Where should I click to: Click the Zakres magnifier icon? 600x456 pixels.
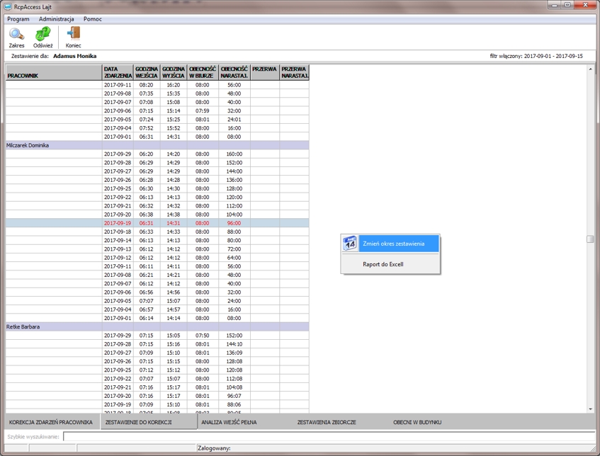pyautogui.click(x=16, y=34)
